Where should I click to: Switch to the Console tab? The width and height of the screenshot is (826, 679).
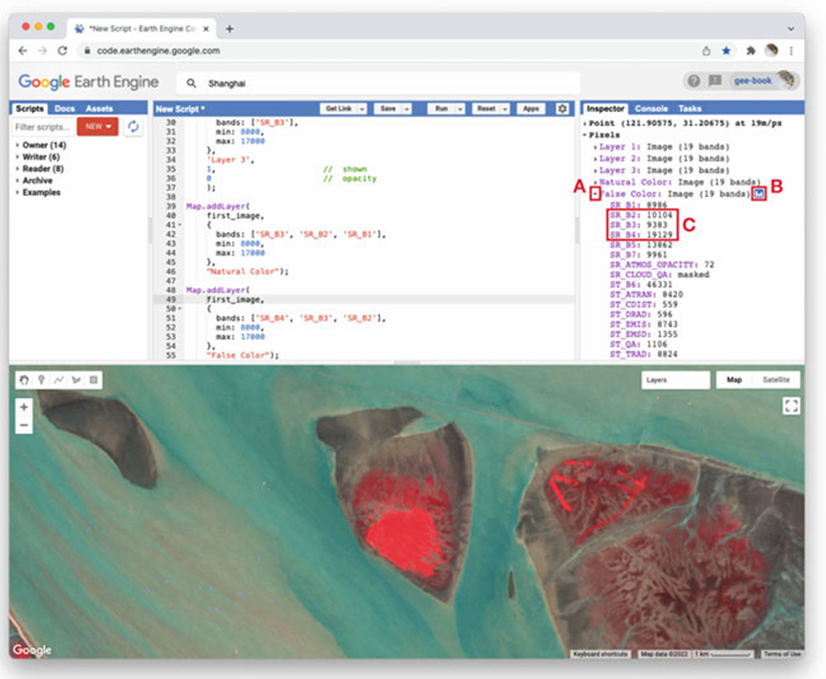pyautogui.click(x=651, y=109)
